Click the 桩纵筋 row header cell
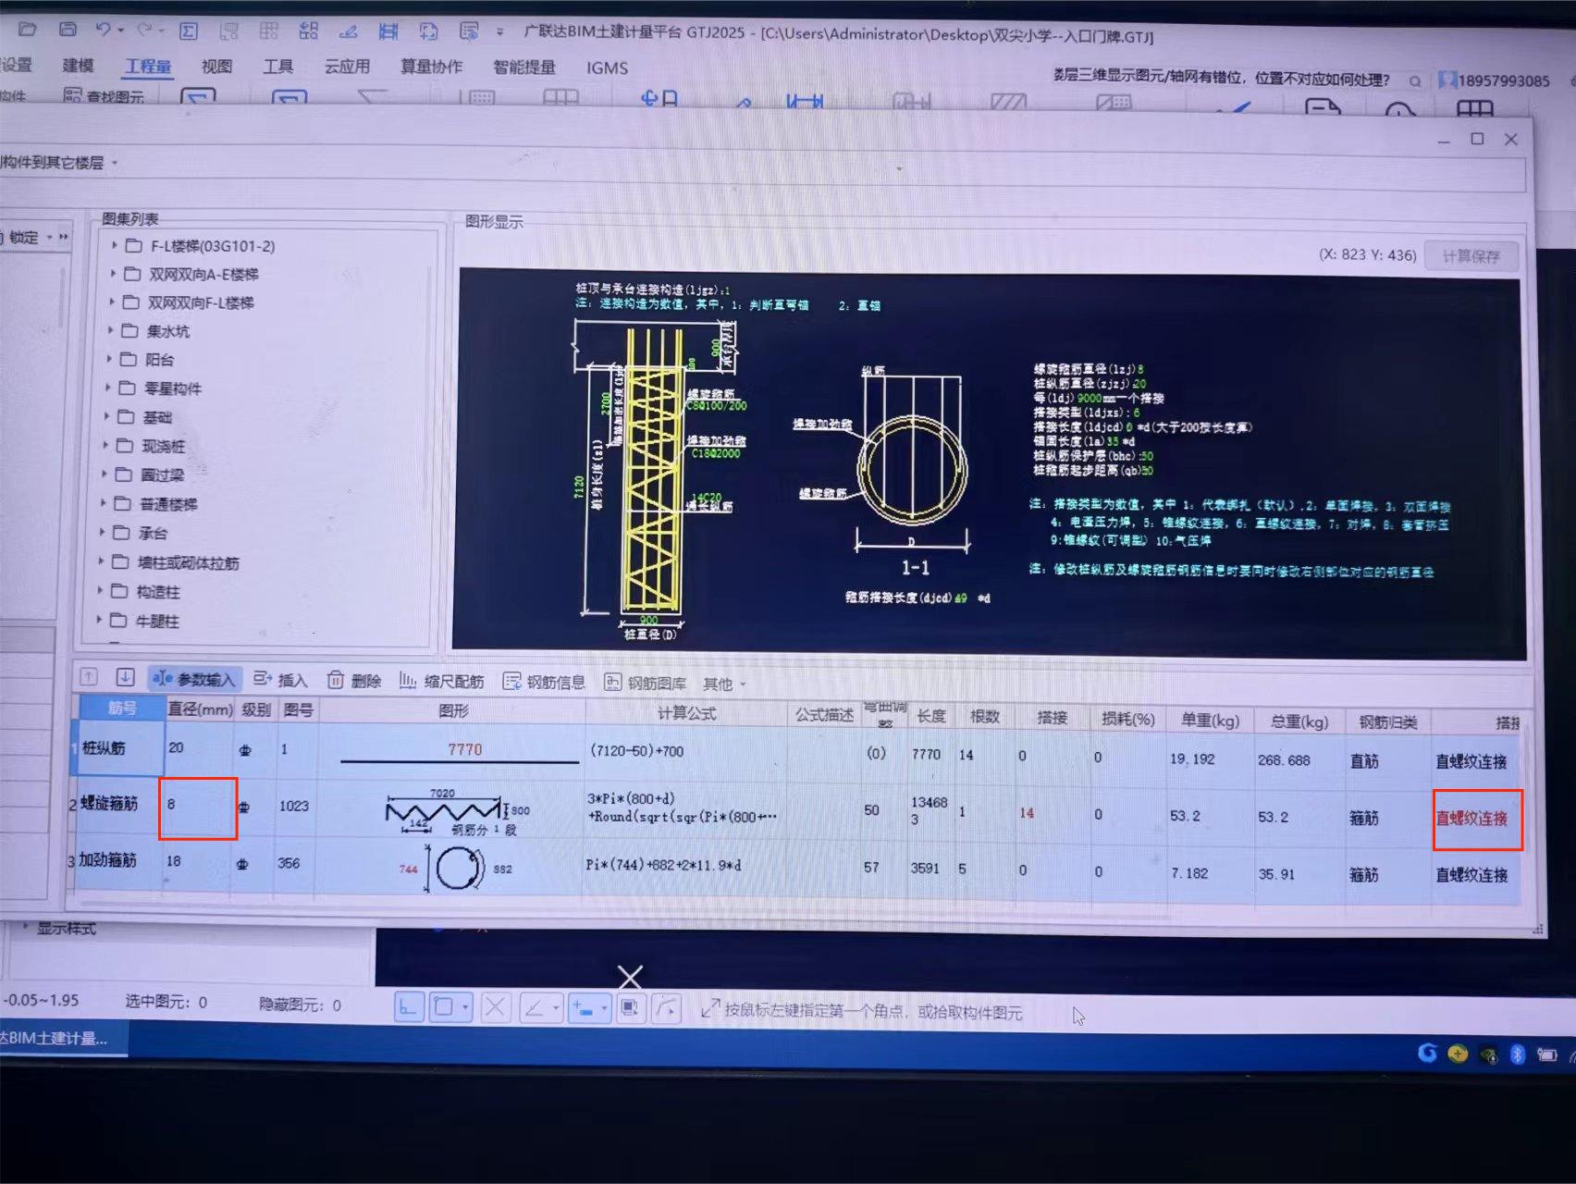 coord(118,747)
